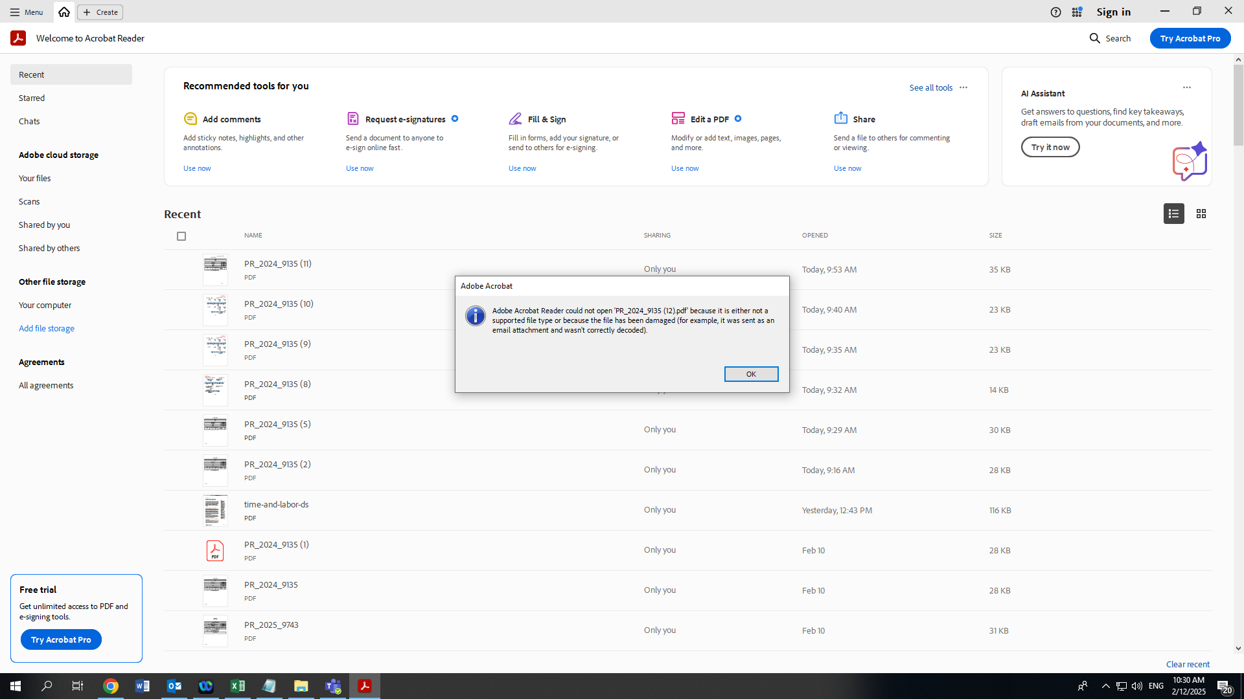
Task: Click the Search magnifier icon
Action: pos(1094,38)
